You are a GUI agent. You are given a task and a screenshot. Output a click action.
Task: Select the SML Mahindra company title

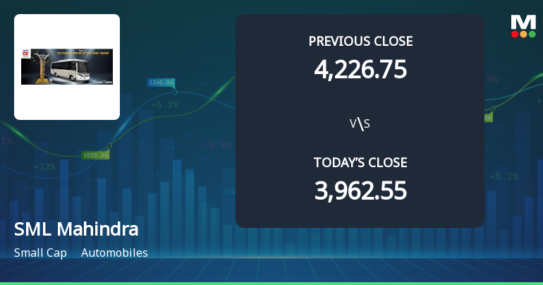[x=76, y=229]
